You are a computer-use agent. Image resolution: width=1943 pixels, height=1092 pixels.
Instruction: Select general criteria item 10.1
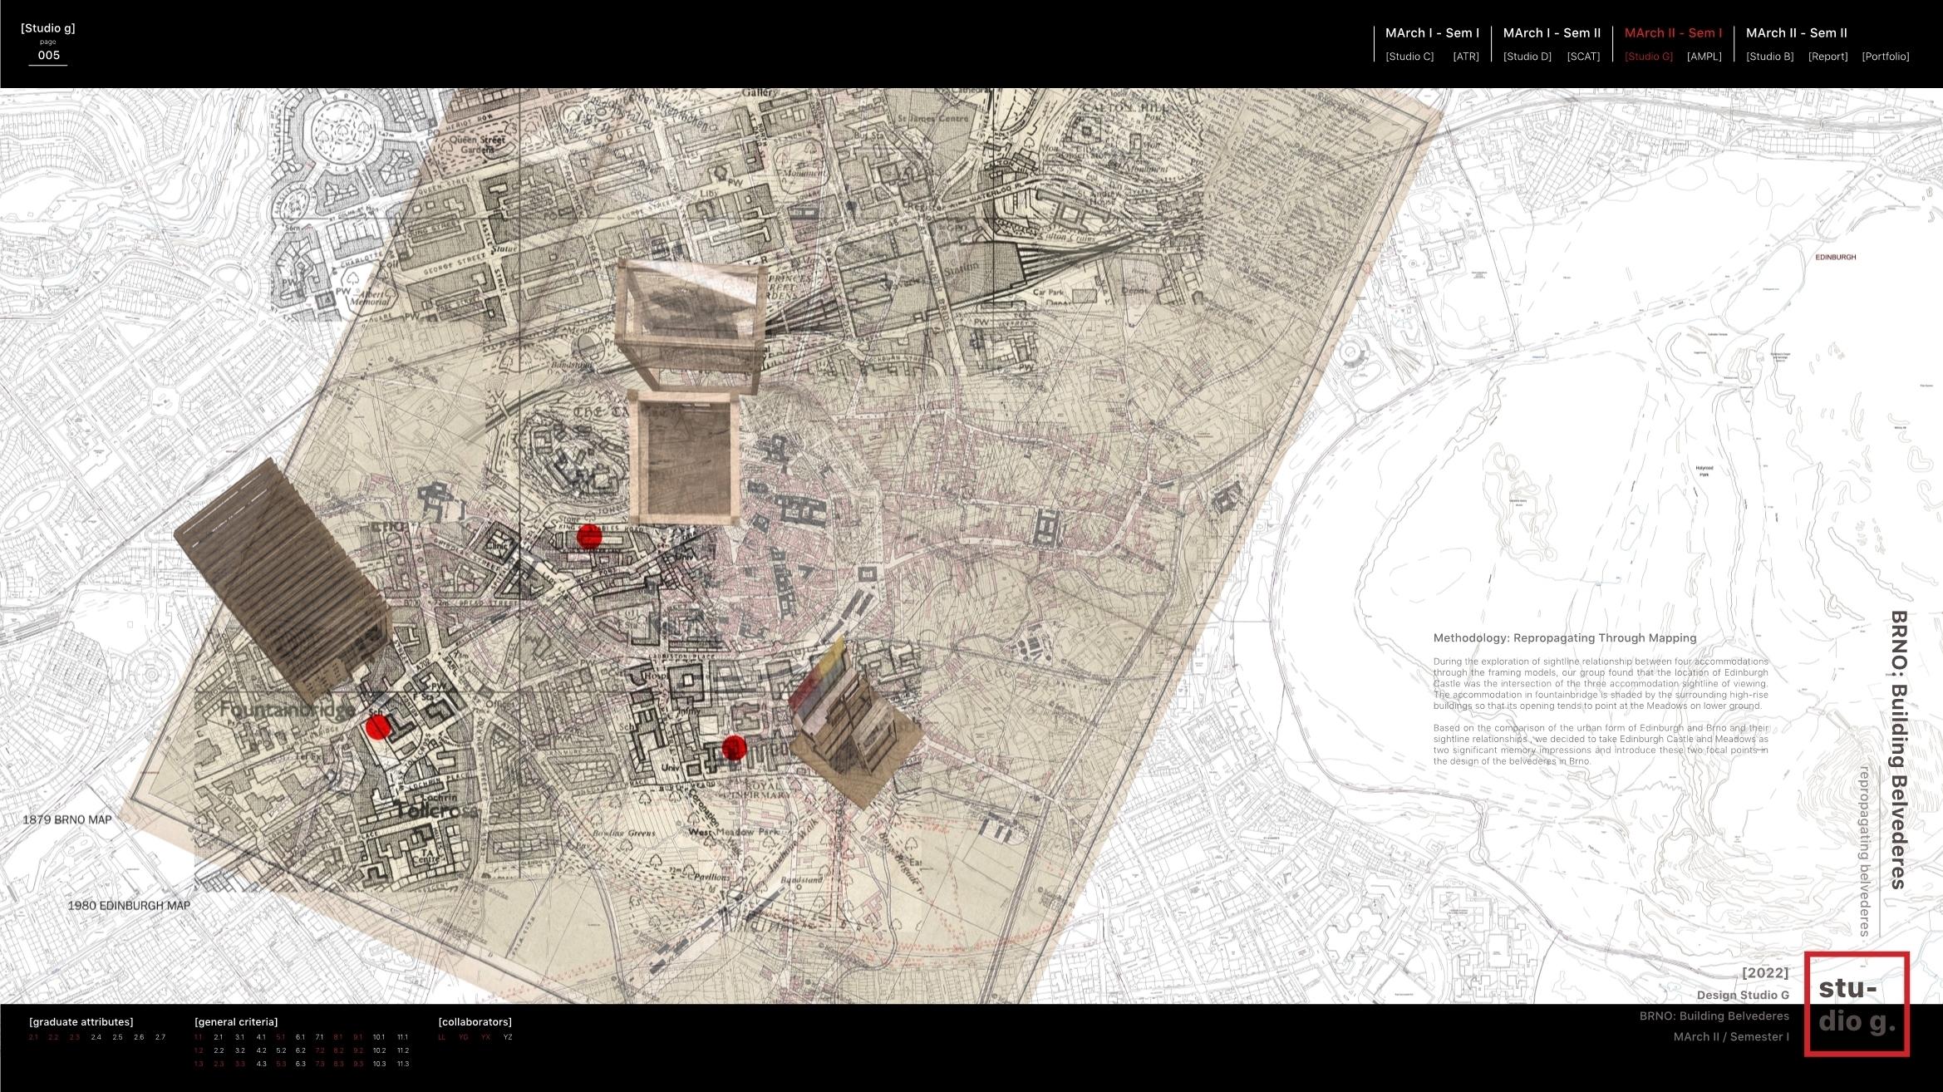pos(379,1037)
